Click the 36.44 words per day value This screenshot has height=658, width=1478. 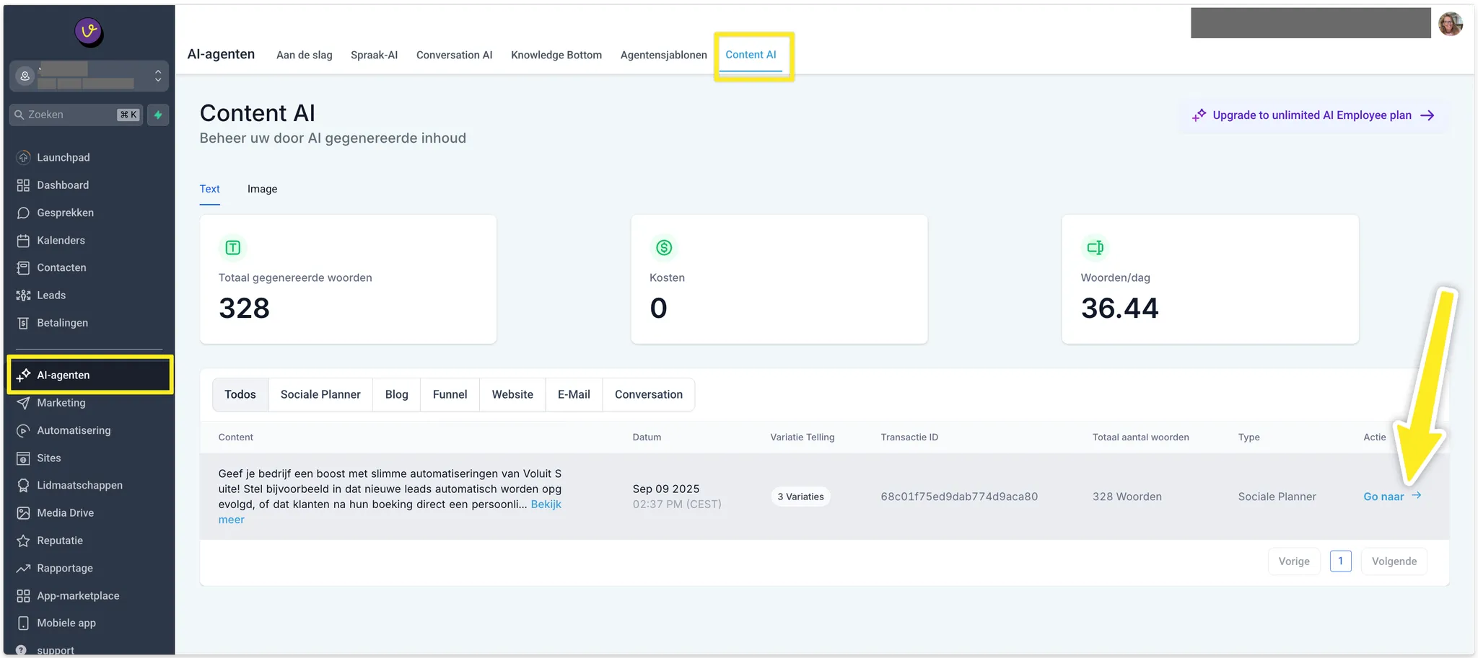[x=1119, y=308]
